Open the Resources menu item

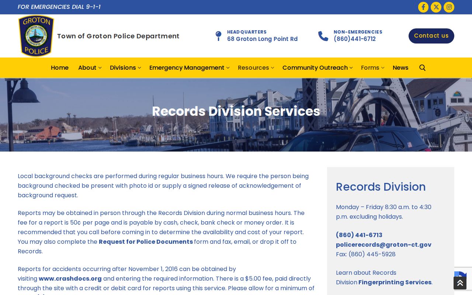click(x=253, y=67)
